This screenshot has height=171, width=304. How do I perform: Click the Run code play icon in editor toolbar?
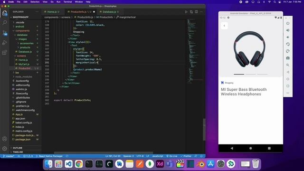[186, 12]
